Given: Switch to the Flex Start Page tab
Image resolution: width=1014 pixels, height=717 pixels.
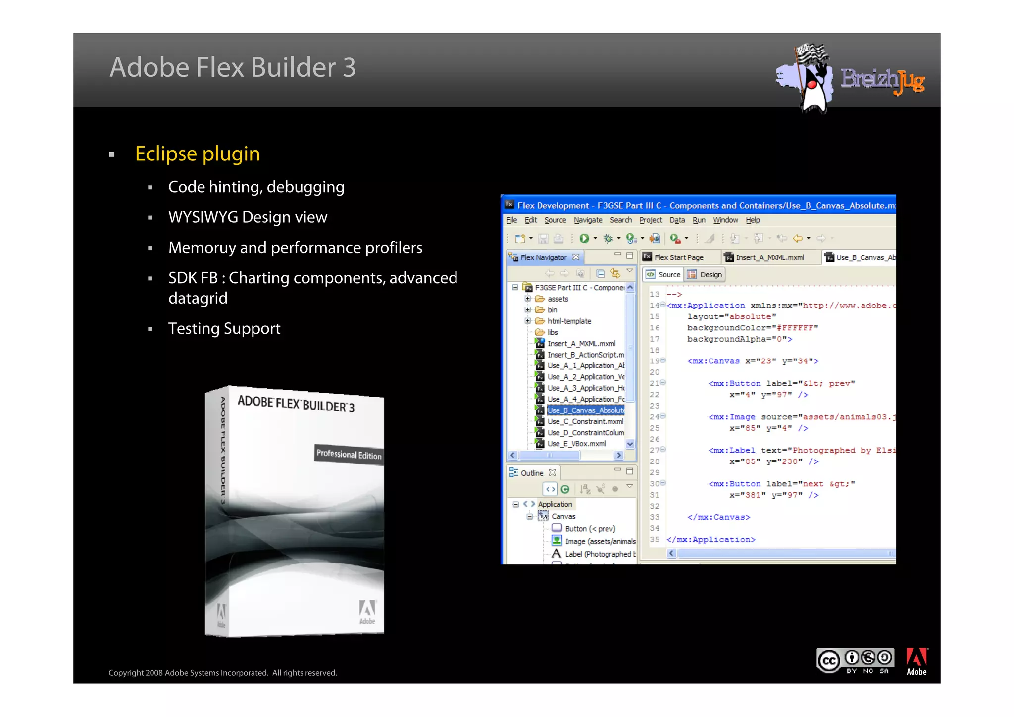Looking at the screenshot, I should (x=679, y=257).
